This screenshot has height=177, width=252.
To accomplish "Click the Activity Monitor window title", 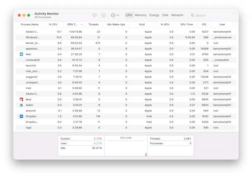I will pyautogui.click(x=46, y=14).
